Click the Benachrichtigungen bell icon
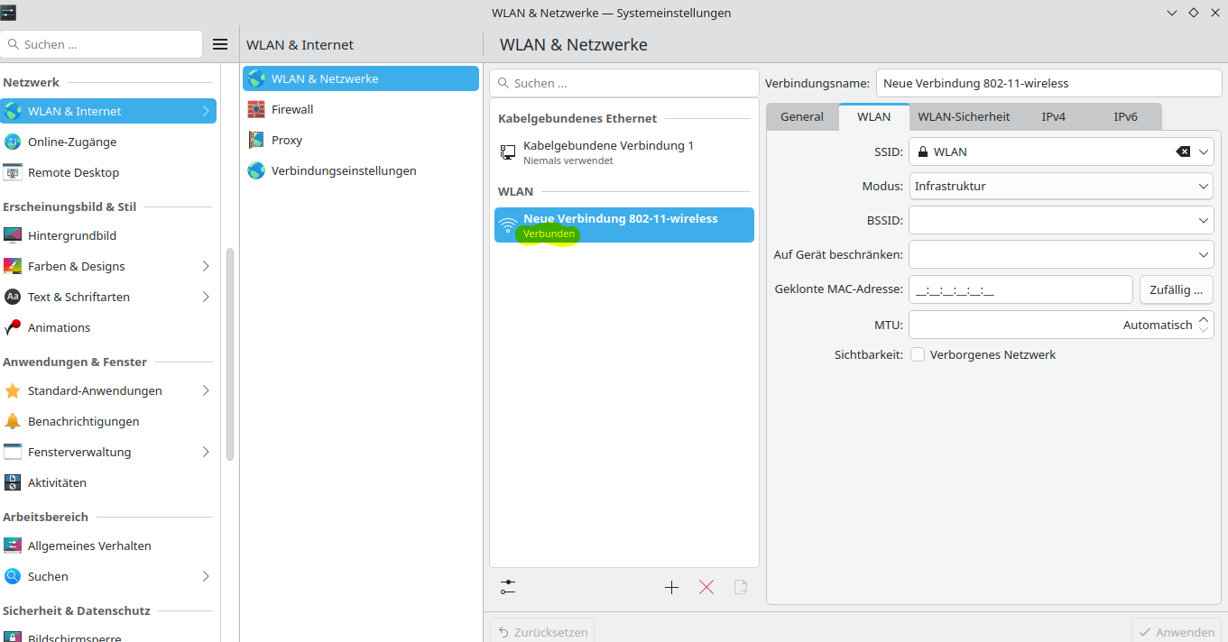This screenshot has height=642, width=1228. (x=12, y=421)
